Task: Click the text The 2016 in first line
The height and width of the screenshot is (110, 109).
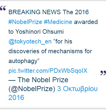Action: [76, 12]
